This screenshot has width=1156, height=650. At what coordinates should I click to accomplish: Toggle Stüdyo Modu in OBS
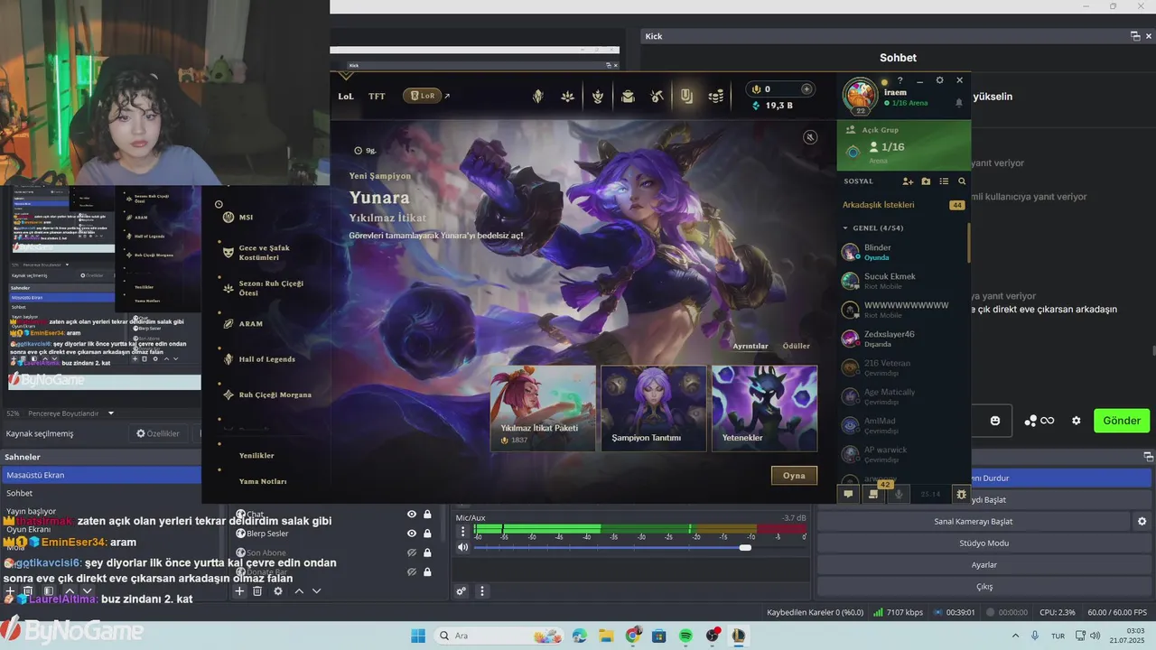tap(984, 543)
